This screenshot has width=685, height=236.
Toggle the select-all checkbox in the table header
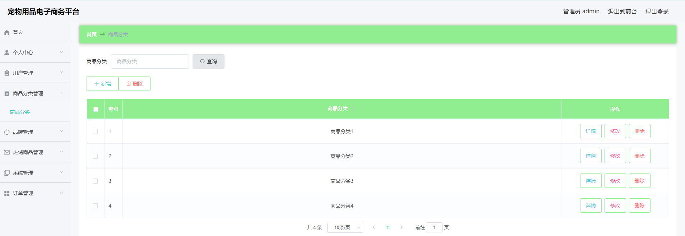pos(96,109)
